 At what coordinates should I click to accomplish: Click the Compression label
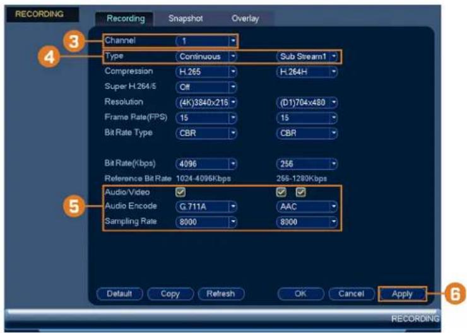(129, 71)
